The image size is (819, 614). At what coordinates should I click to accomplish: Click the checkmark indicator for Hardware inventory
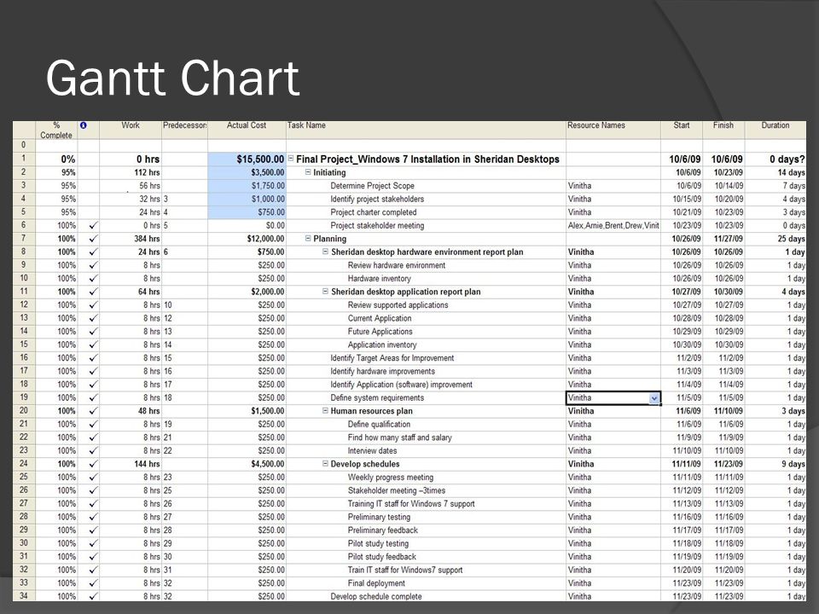(93, 279)
